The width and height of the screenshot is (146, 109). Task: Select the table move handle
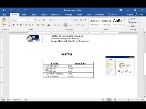[42, 61]
